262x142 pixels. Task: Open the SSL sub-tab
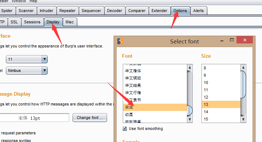click(x=14, y=22)
